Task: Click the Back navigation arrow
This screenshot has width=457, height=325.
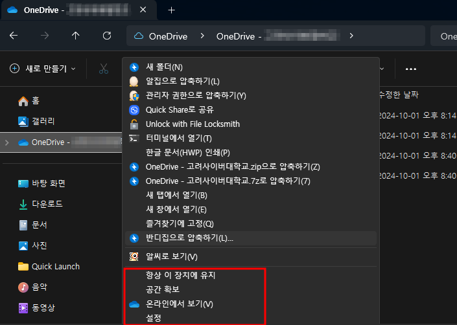Action: click(14, 36)
